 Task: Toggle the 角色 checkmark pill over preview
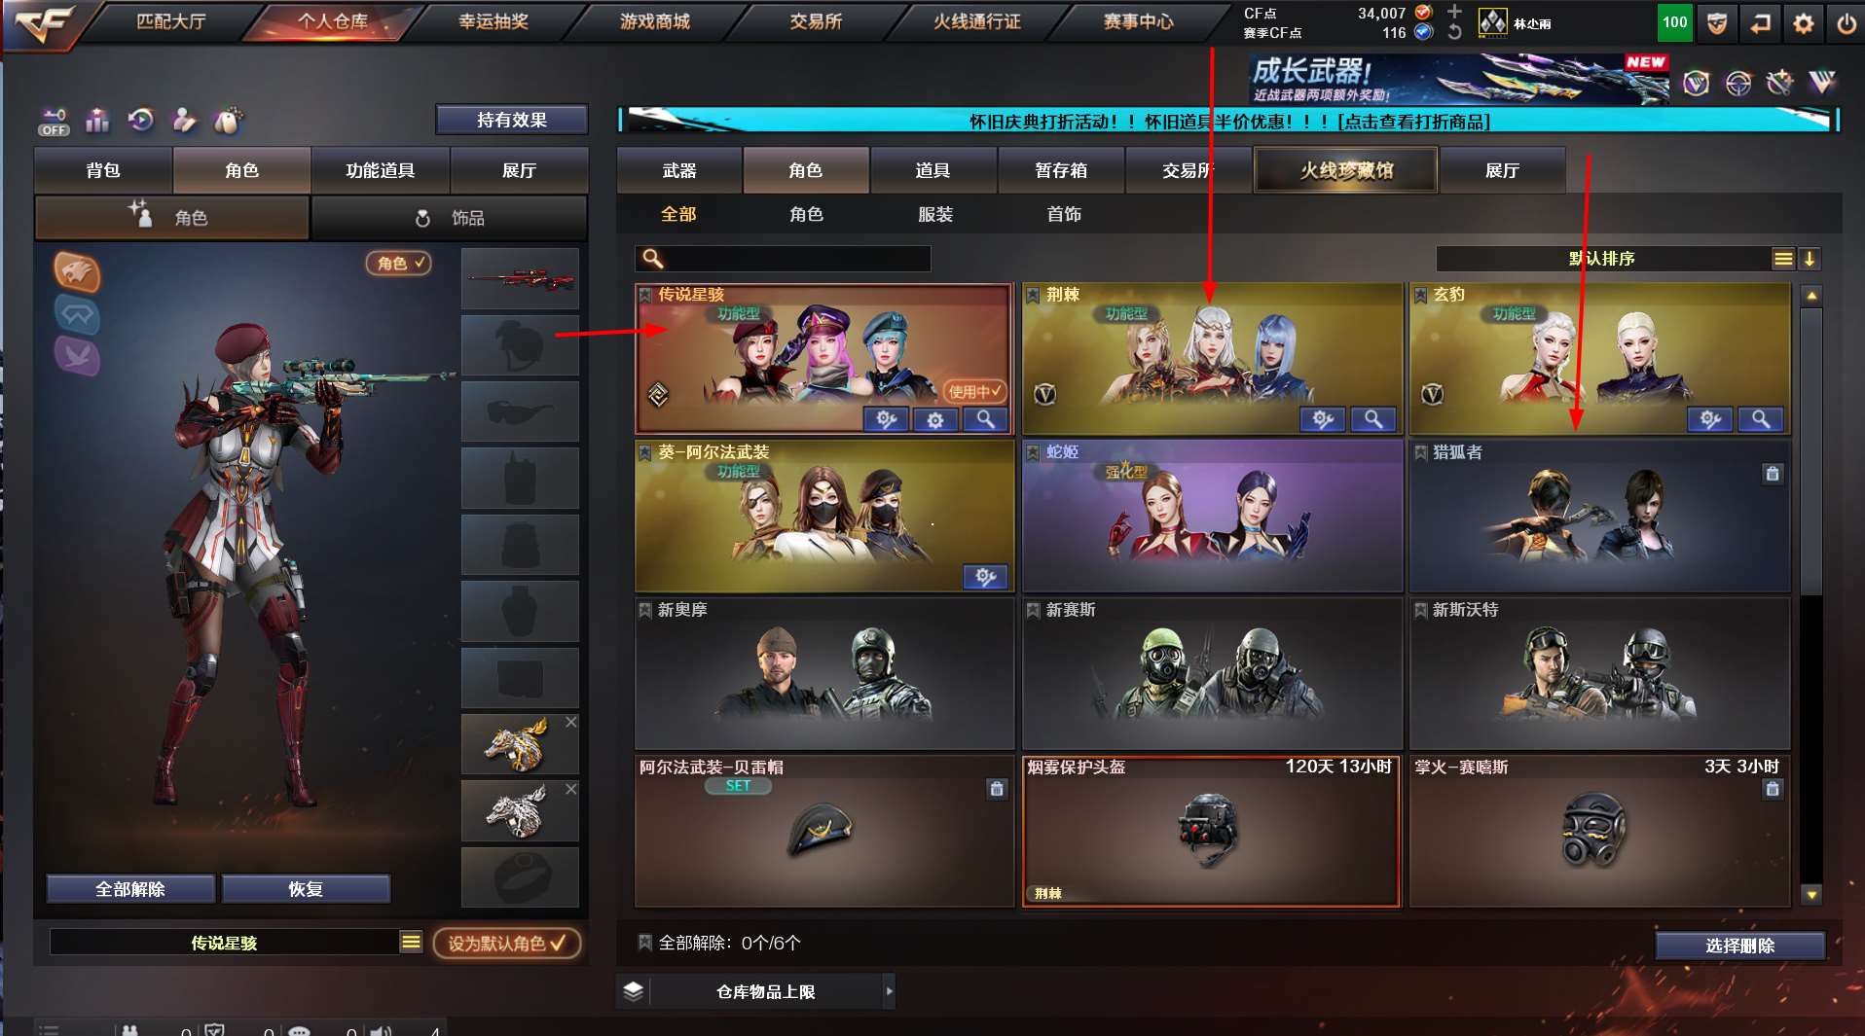pyautogui.click(x=399, y=263)
